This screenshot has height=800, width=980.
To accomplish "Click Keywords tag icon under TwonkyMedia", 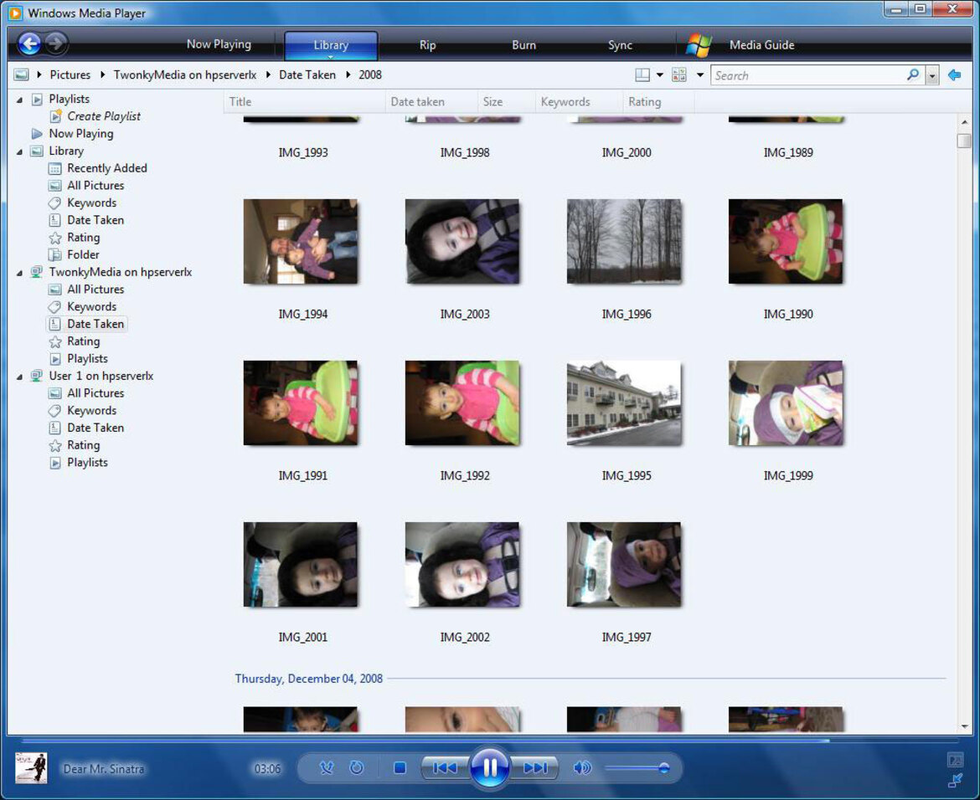I will (55, 306).
